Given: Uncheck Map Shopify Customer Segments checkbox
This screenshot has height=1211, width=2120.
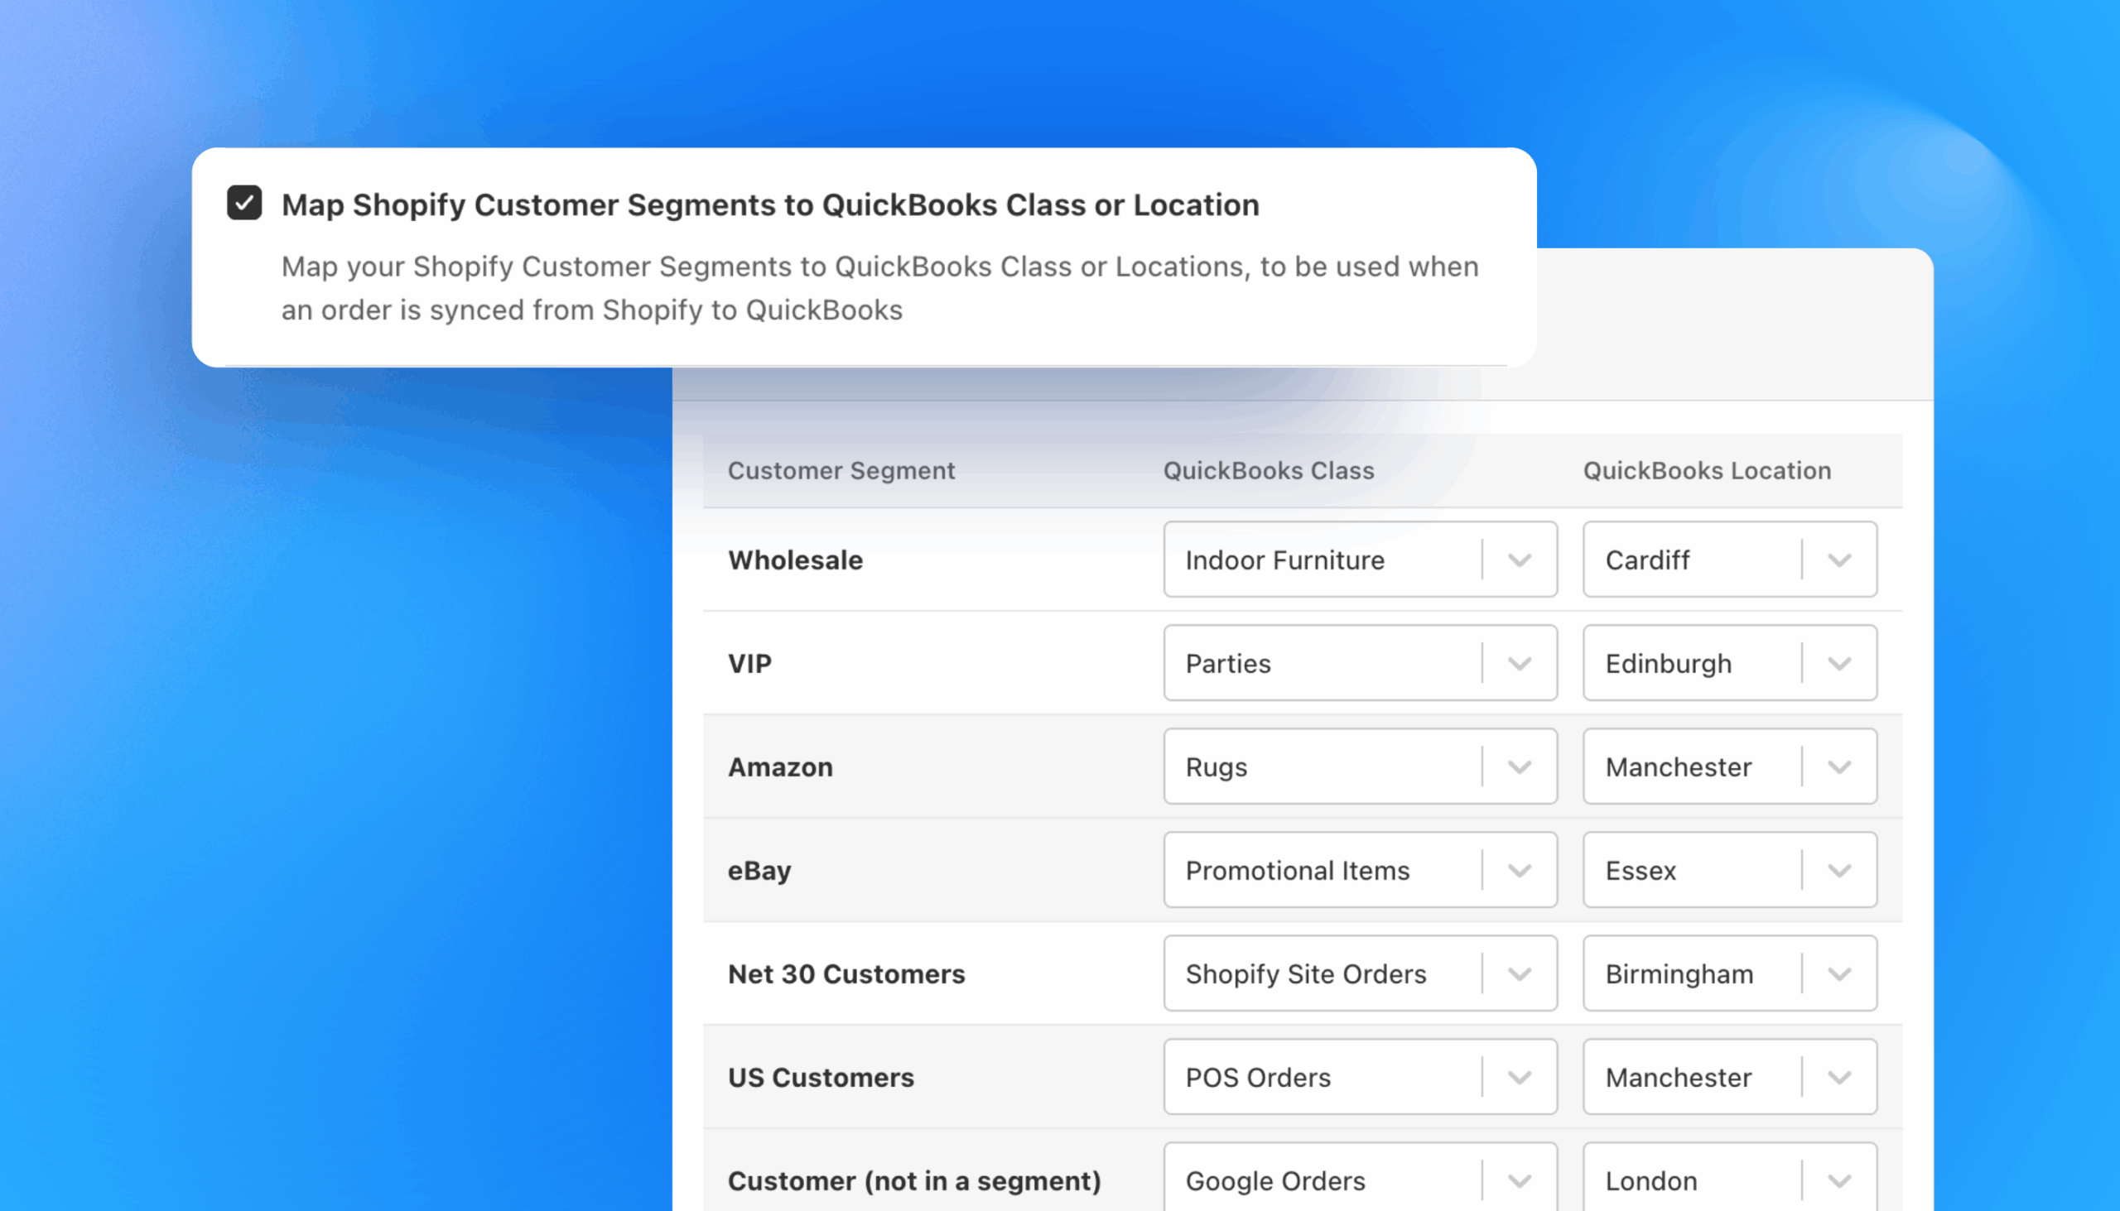Looking at the screenshot, I should tap(243, 203).
